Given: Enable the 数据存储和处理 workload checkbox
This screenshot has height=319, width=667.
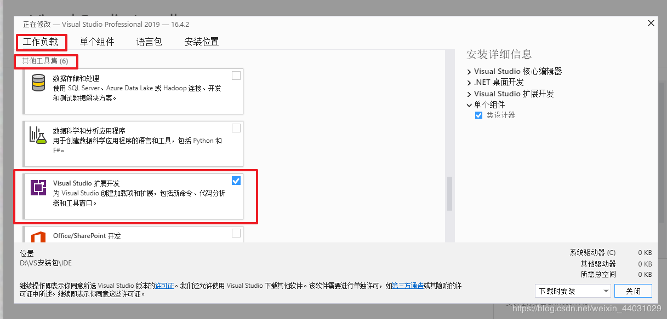Looking at the screenshot, I should 236,76.
